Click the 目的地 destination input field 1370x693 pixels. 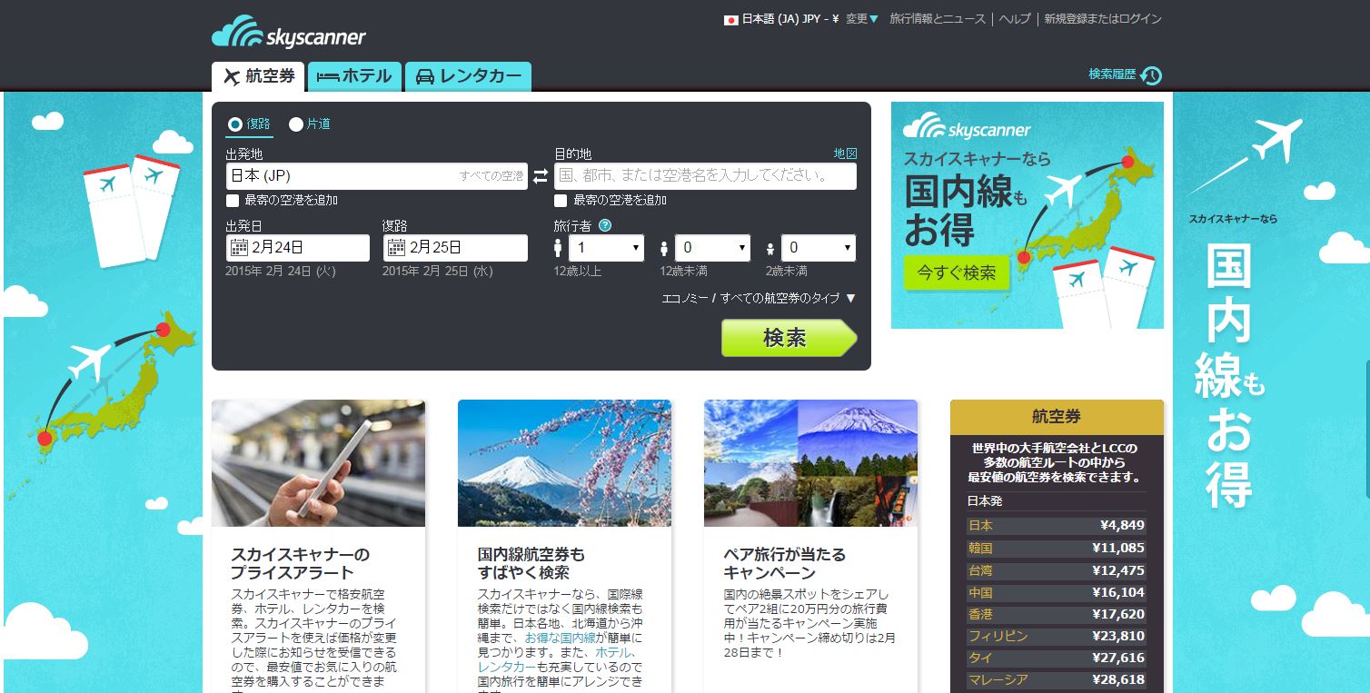coord(705,176)
